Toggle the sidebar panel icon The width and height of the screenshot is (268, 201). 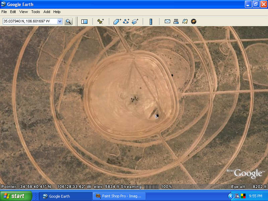tap(84, 21)
